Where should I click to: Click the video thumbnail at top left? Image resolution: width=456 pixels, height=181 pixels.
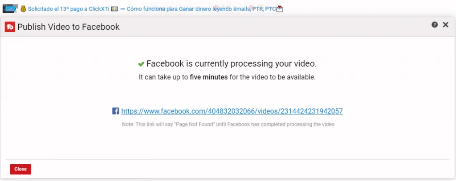coord(10,9)
